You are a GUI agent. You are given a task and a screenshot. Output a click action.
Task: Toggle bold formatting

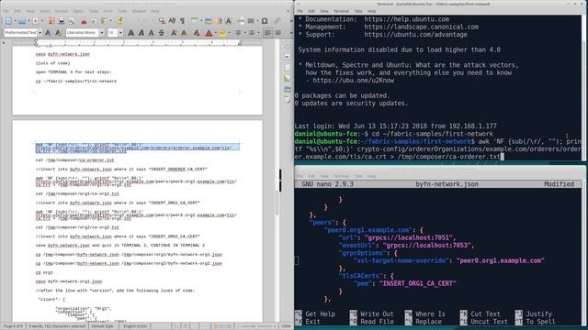130,33
